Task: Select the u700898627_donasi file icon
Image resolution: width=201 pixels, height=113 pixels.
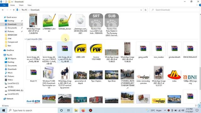Action: coord(49,20)
